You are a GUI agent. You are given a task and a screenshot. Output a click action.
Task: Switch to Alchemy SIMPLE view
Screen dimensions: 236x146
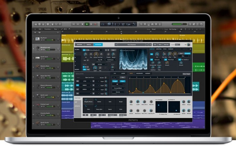pos(89,45)
